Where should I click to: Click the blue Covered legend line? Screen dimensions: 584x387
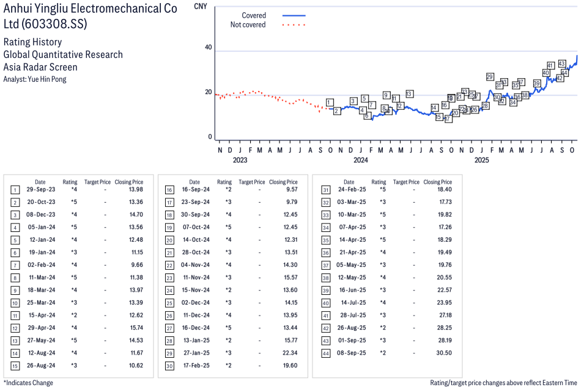point(294,15)
